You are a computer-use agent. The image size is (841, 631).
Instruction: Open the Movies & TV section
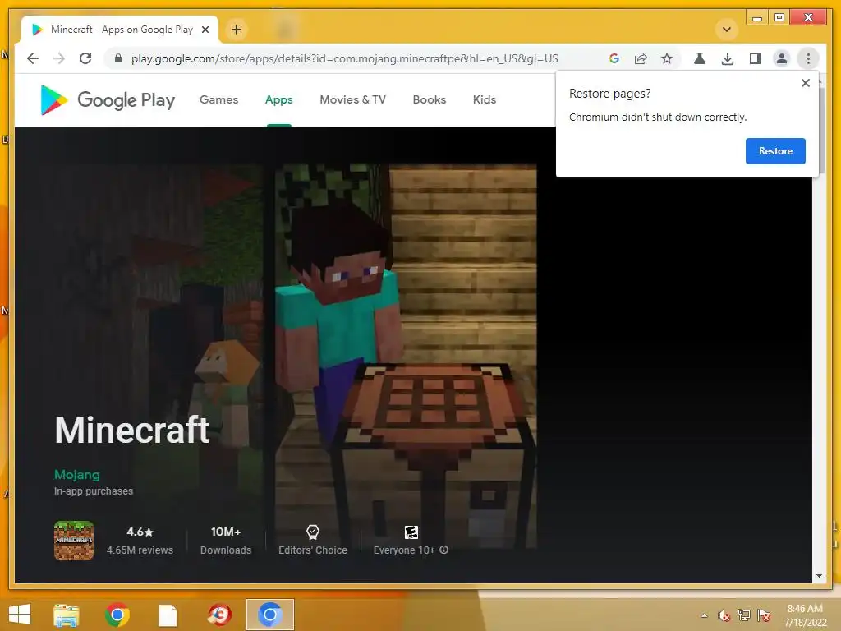(353, 99)
